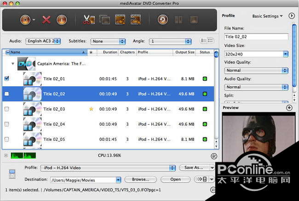Open the Load DVD dropdown arrow
The width and height of the screenshot is (299, 201).
pos(34,20)
